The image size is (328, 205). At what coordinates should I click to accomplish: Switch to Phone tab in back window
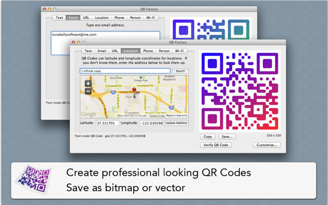pos(119,18)
